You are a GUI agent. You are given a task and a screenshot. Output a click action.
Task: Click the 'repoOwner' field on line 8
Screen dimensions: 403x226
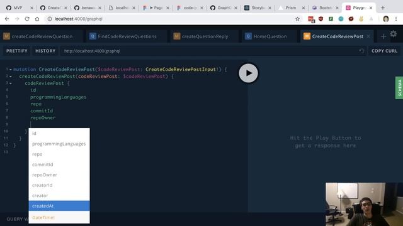click(43, 117)
